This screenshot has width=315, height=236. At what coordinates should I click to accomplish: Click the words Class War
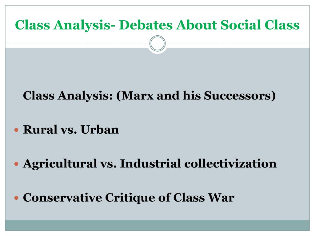204,198
